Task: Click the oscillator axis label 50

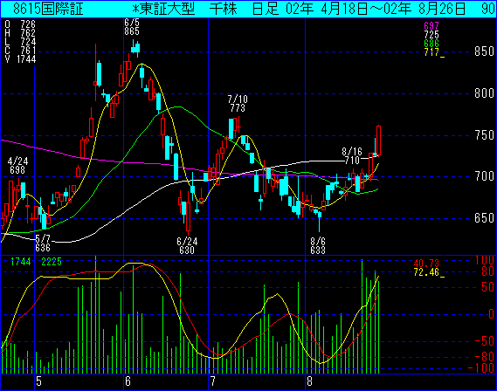Action: (487, 287)
